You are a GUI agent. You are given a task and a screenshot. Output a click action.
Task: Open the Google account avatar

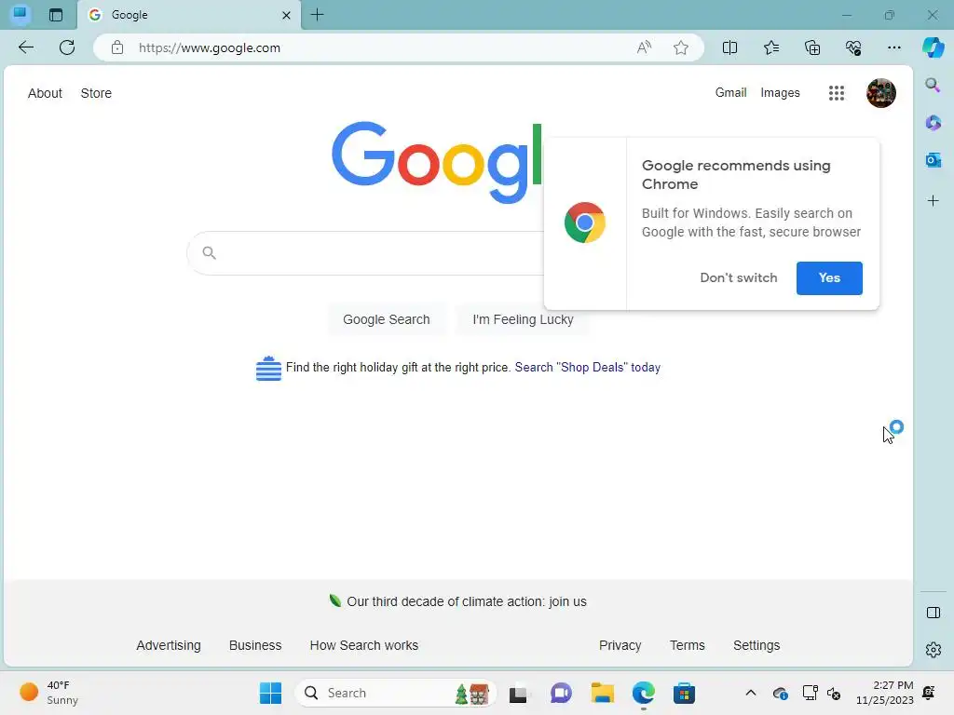(x=881, y=93)
